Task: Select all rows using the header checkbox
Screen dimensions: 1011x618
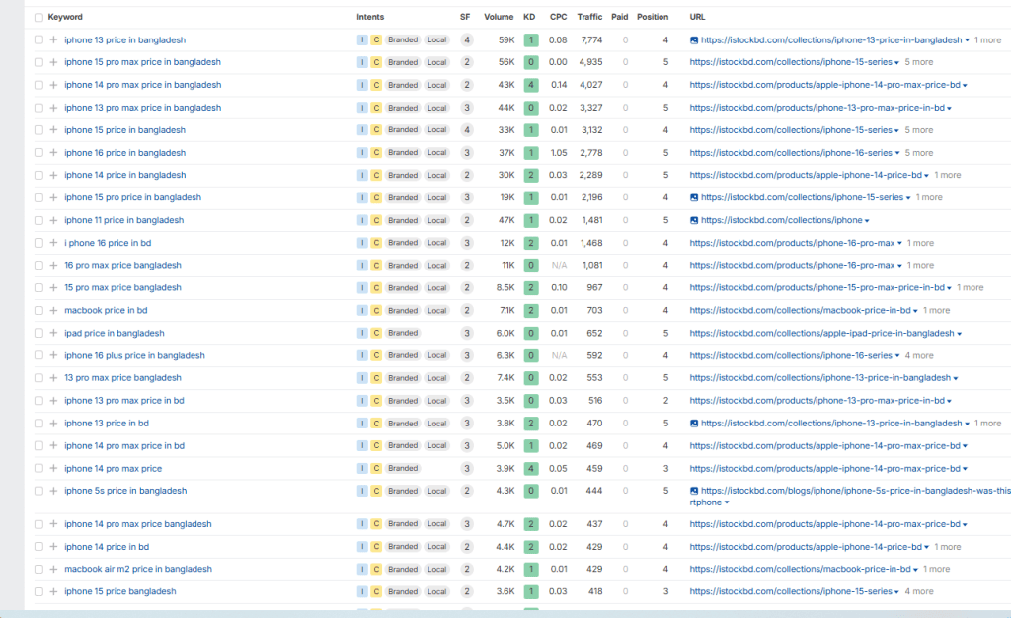Action: click(39, 17)
